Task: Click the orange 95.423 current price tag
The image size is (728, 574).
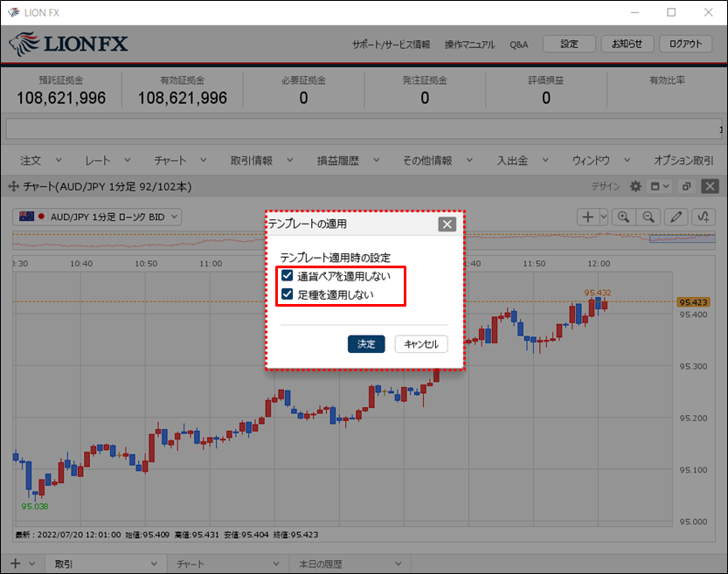Action: pos(693,302)
